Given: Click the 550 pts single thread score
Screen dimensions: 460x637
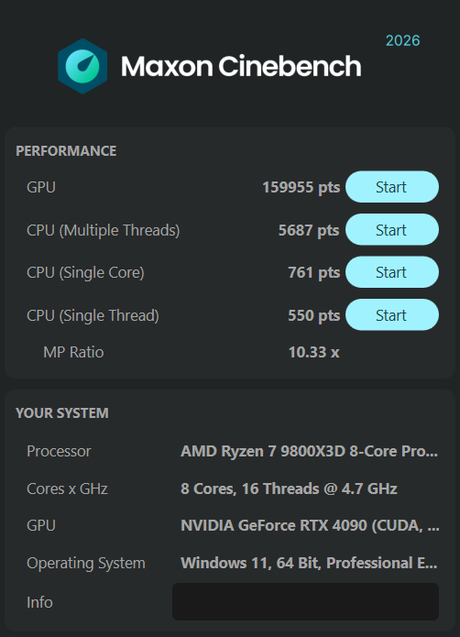Looking at the screenshot, I should point(313,315).
